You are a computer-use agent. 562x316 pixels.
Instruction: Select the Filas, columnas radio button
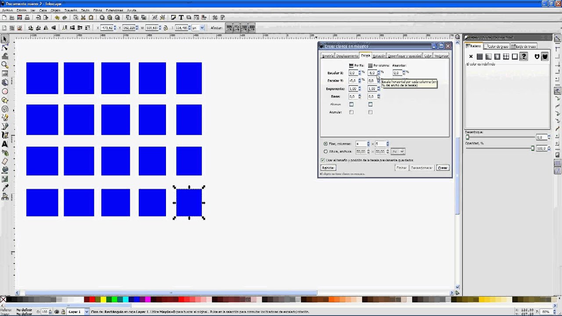coord(325,144)
